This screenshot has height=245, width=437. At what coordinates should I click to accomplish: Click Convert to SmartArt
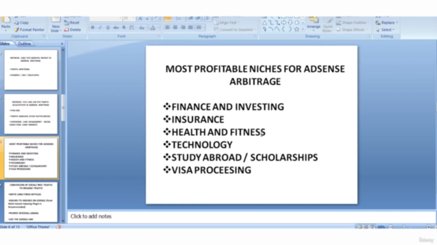(x=234, y=30)
